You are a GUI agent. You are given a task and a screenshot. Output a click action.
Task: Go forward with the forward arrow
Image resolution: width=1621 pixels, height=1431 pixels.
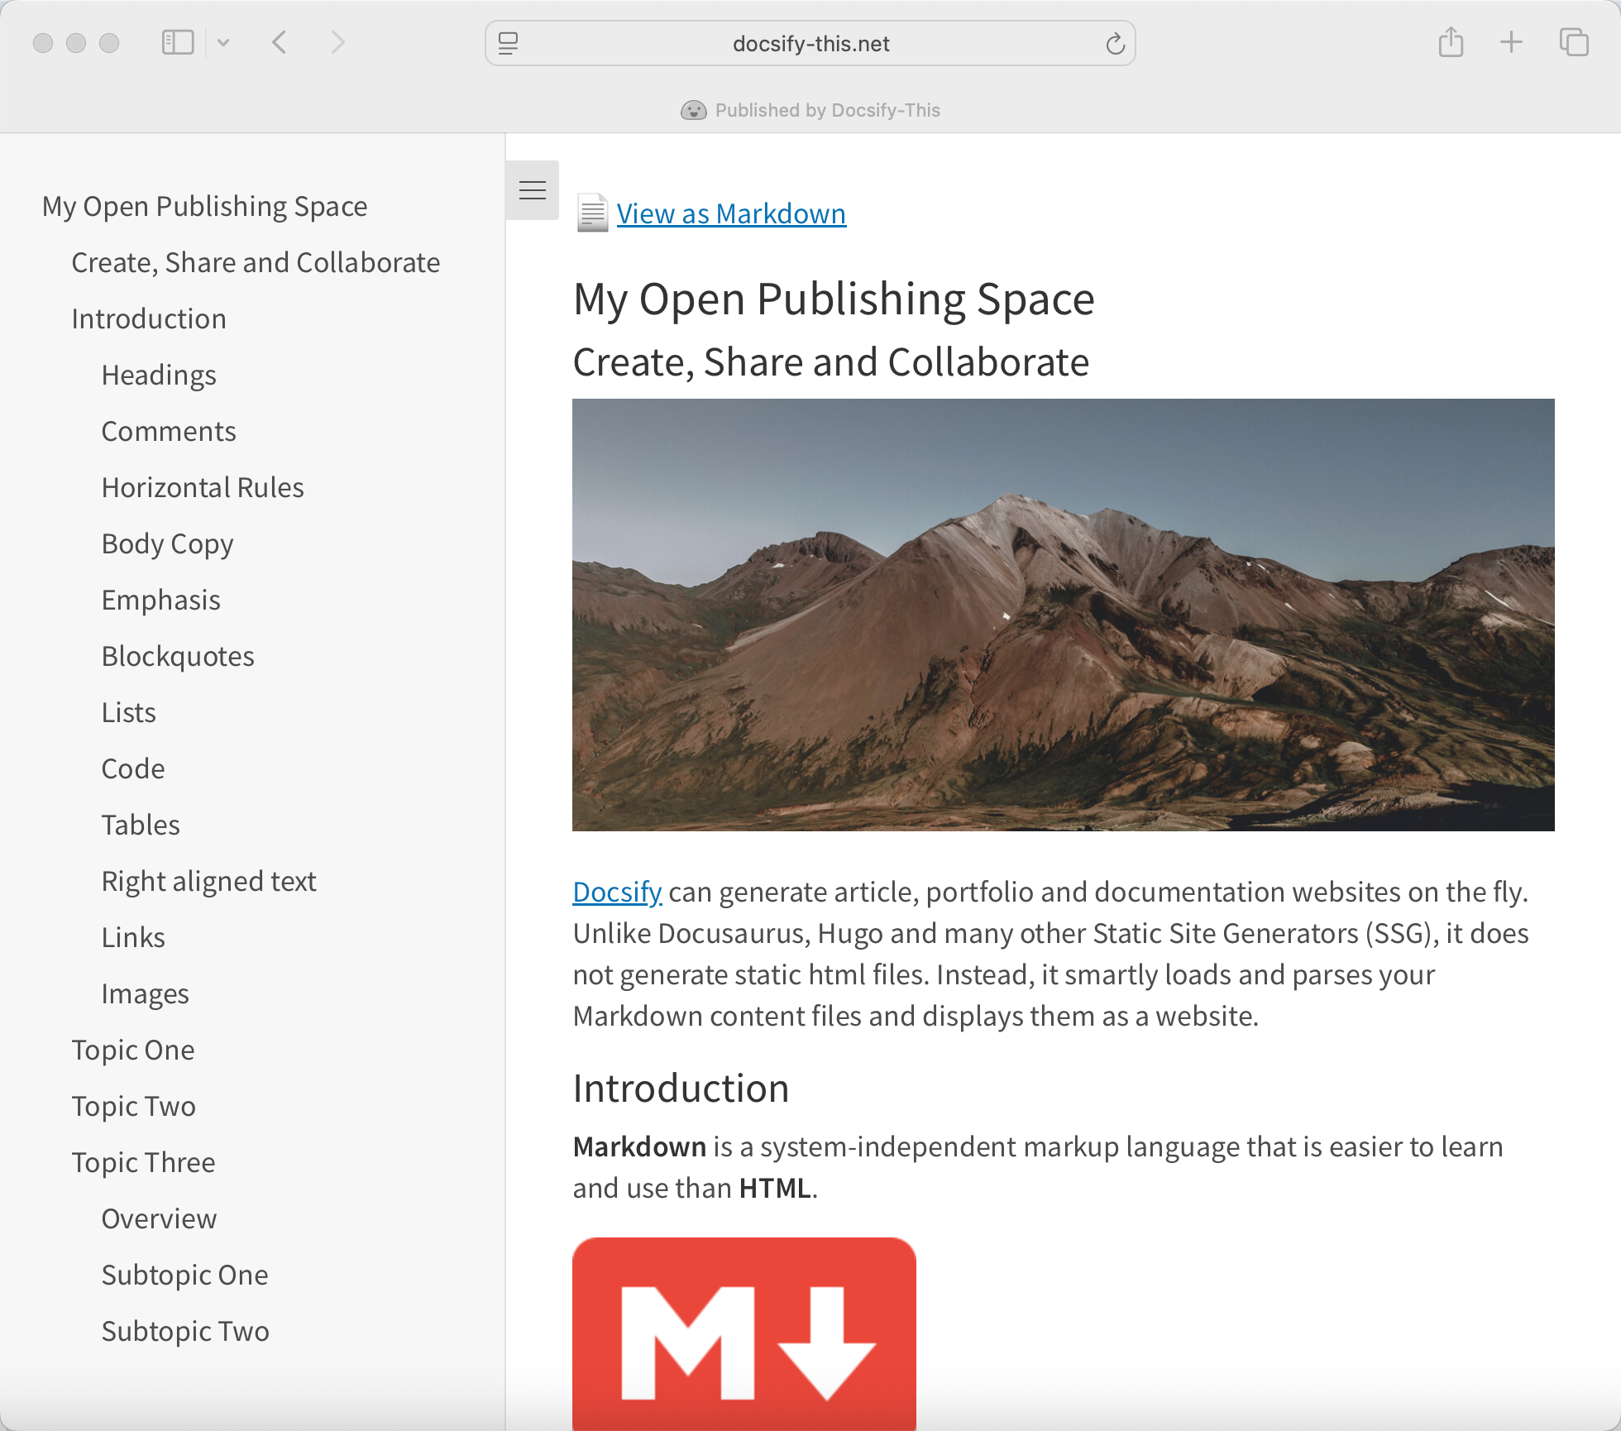[x=337, y=42]
